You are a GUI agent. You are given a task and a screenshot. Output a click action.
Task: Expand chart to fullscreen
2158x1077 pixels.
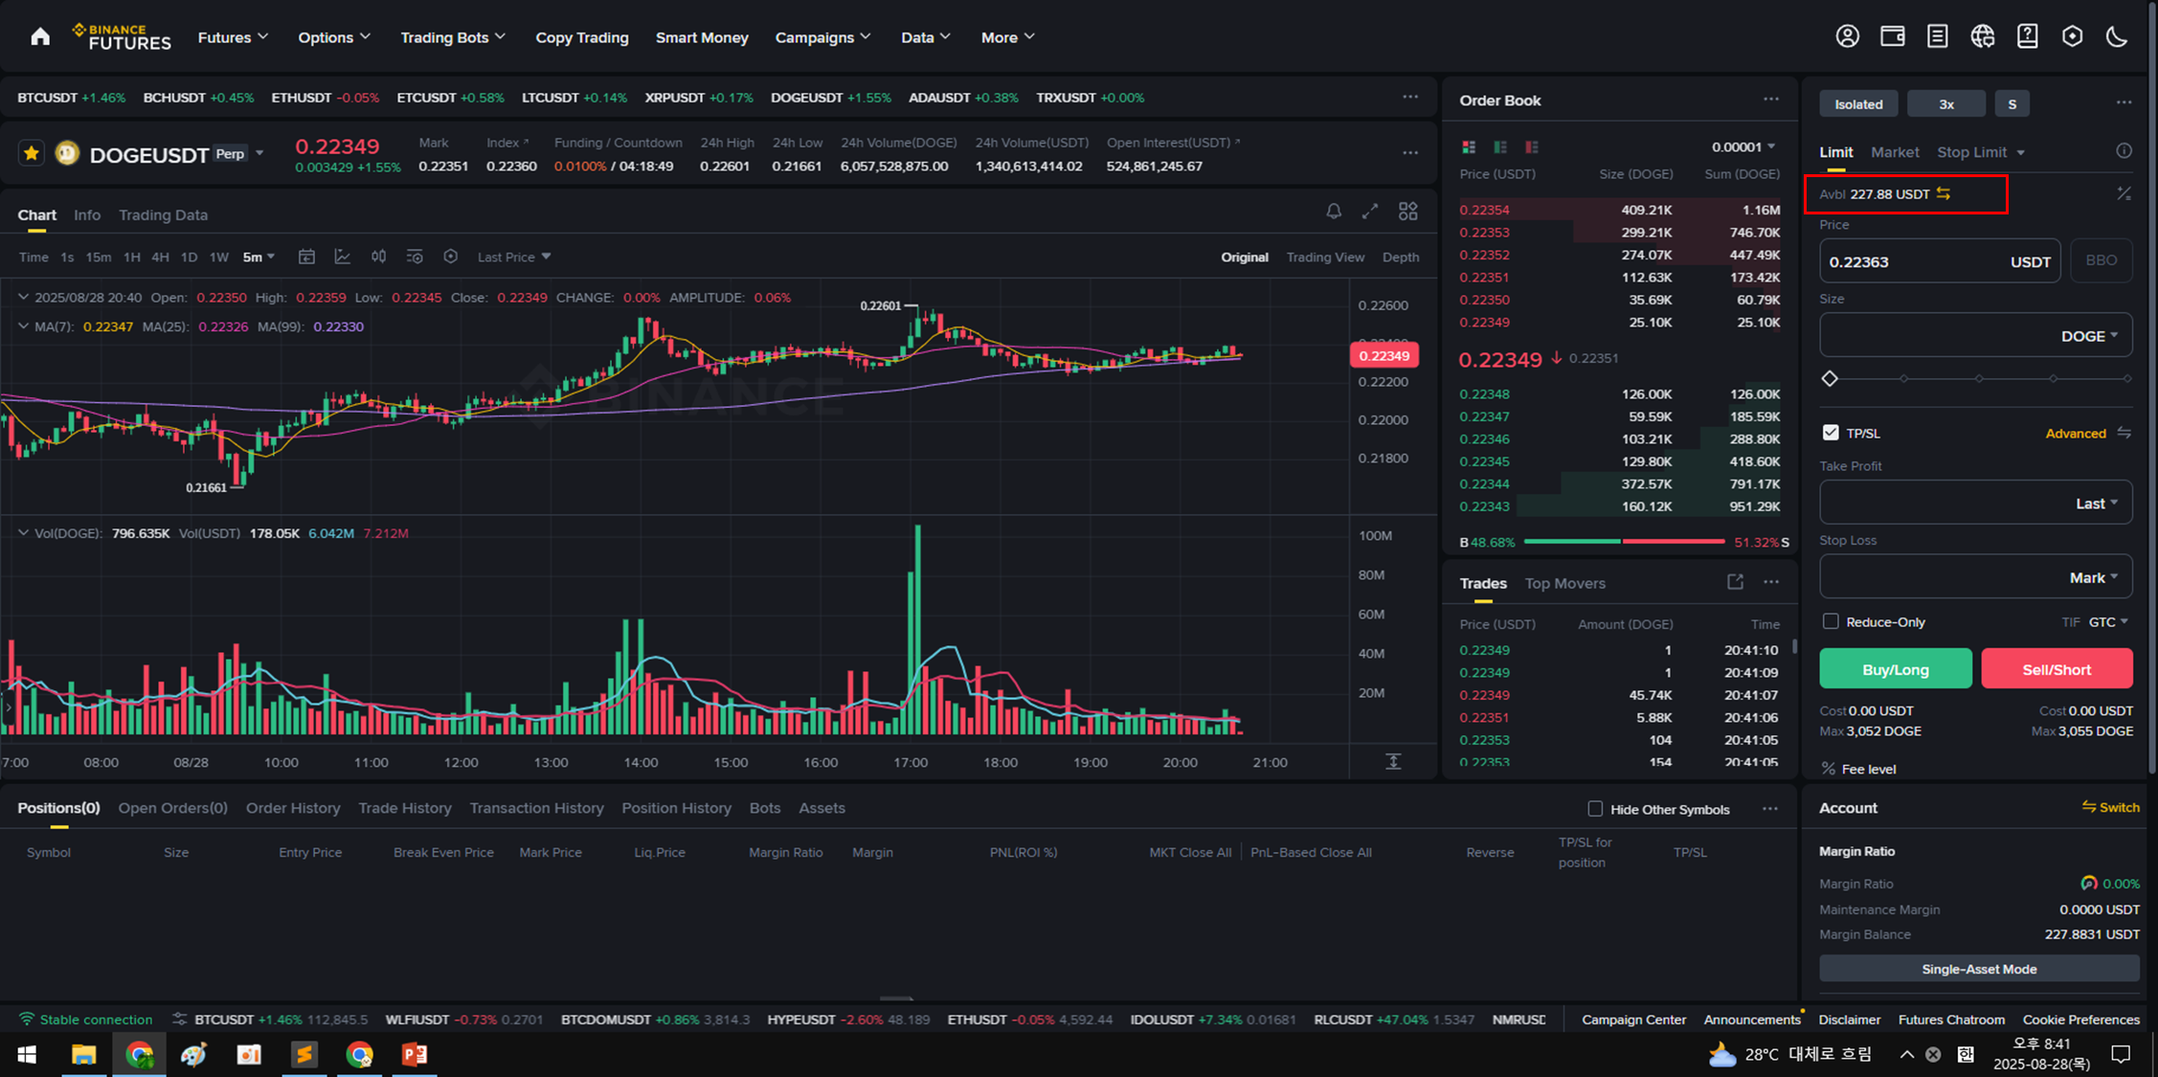coord(1370,212)
